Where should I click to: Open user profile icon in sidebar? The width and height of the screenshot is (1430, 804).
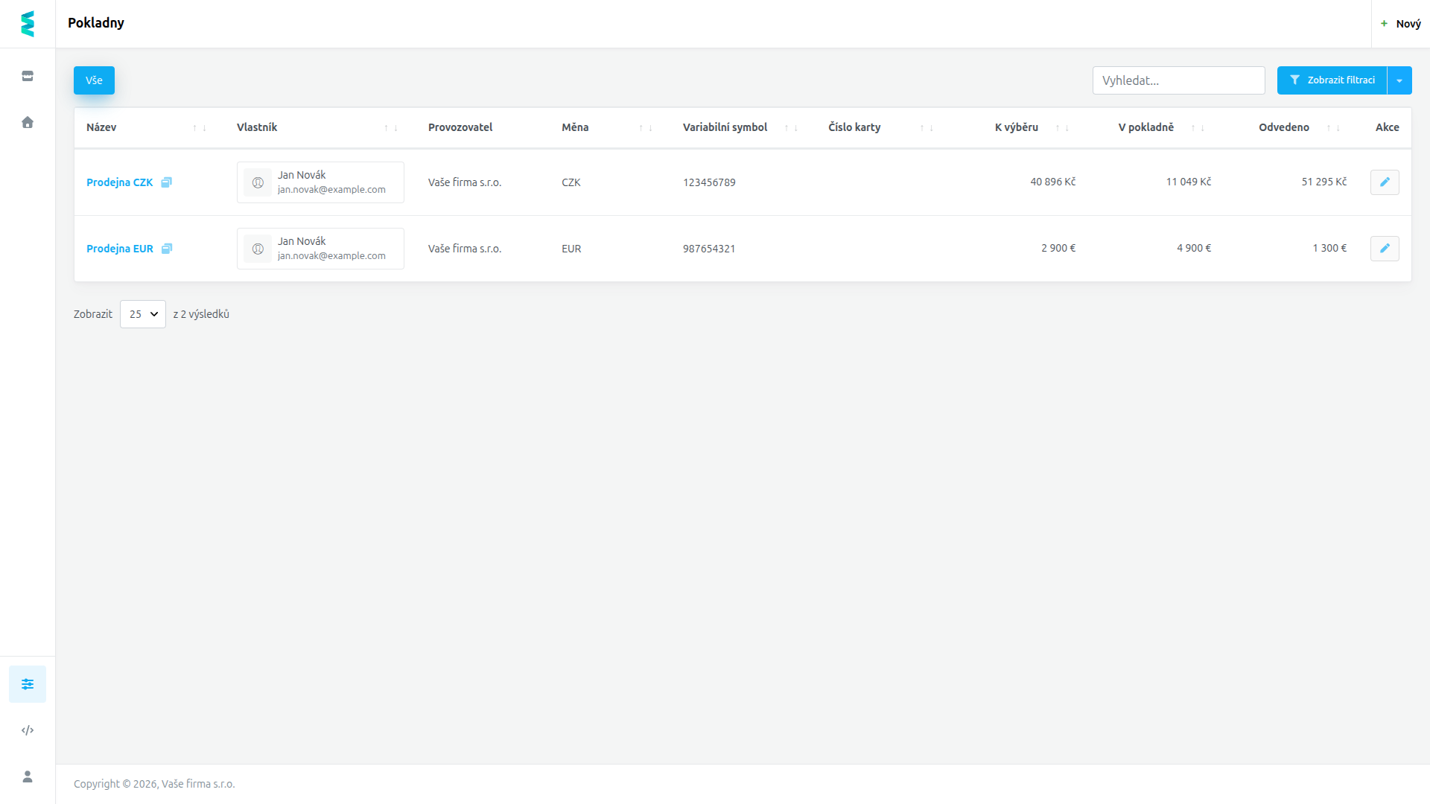[x=28, y=776]
